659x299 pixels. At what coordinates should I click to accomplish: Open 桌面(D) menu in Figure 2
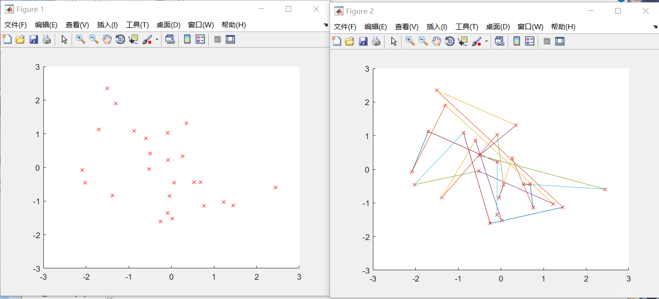pyautogui.click(x=498, y=27)
